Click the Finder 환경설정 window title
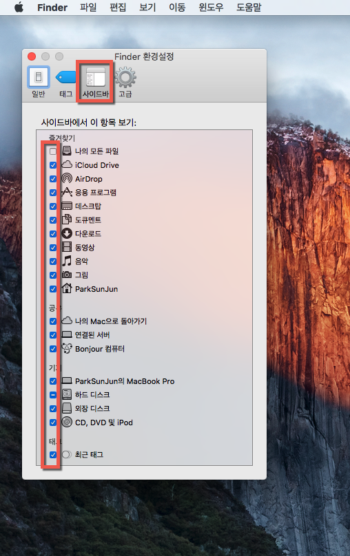Image resolution: width=350 pixels, height=556 pixels. pyautogui.click(x=144, y=56)
